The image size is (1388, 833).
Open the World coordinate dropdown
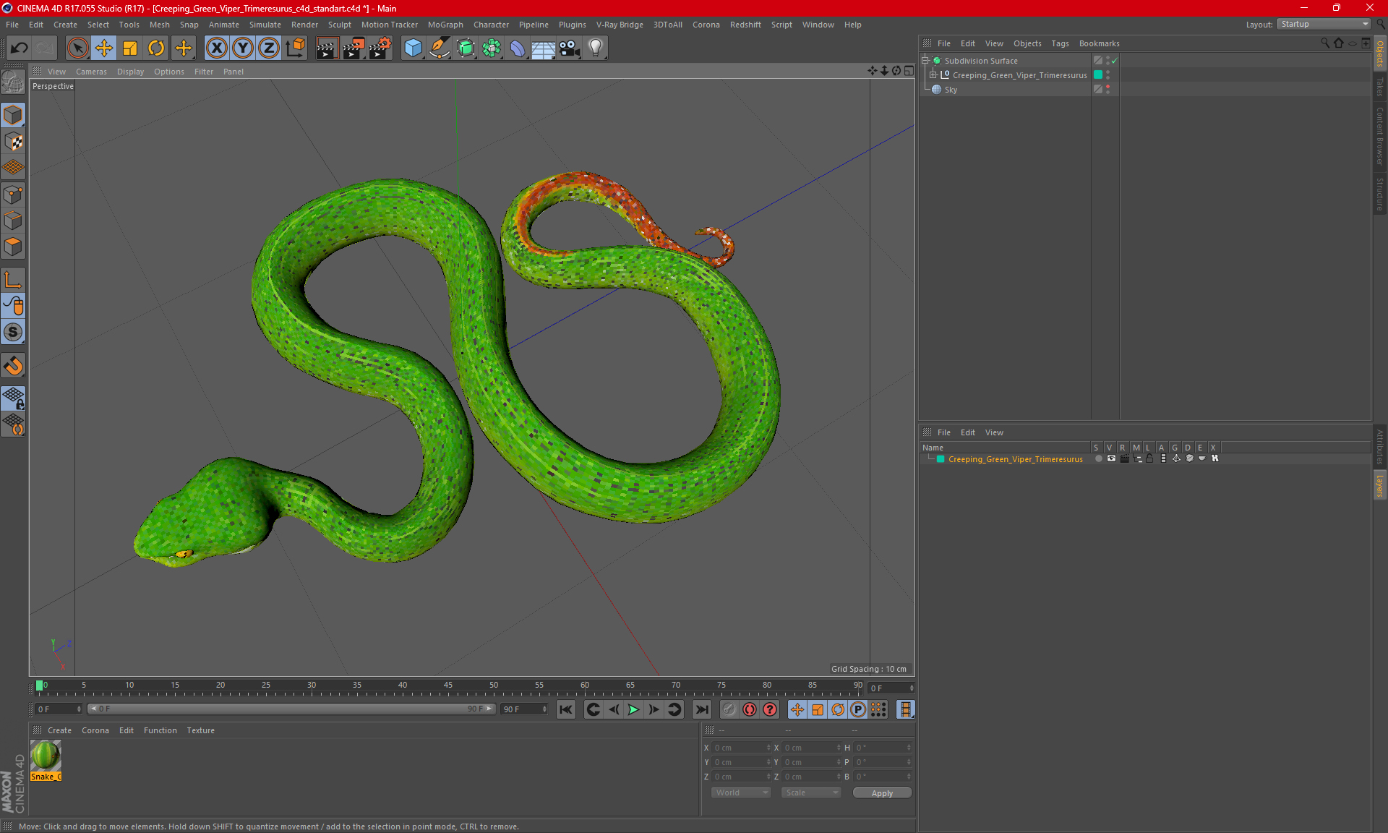click(741, 793)
